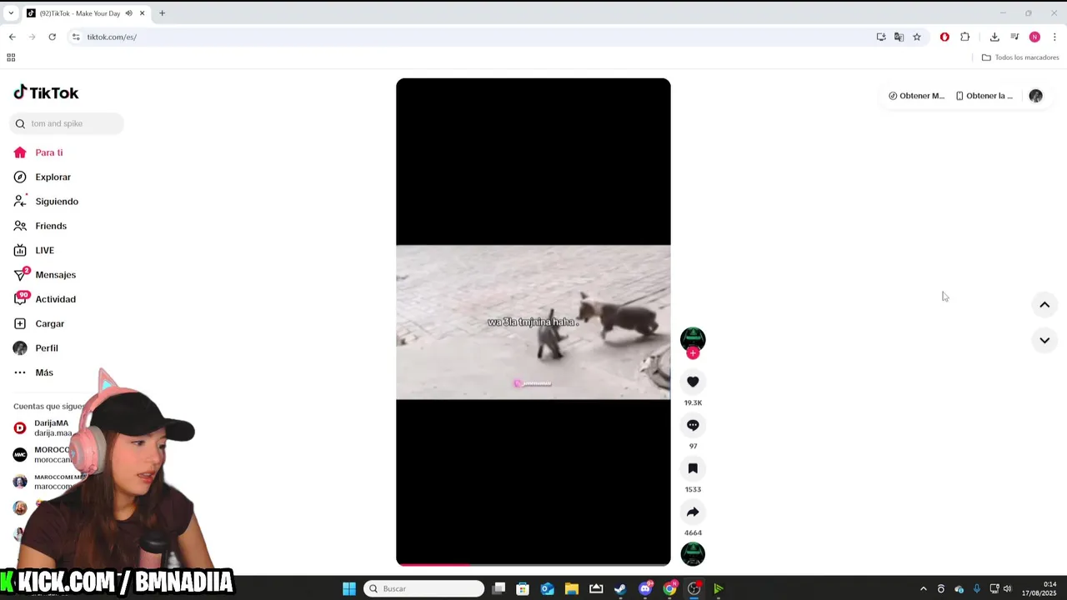
Task: Open the Windows Start menu
Action: pyautogui.click(x=349, y=588)
